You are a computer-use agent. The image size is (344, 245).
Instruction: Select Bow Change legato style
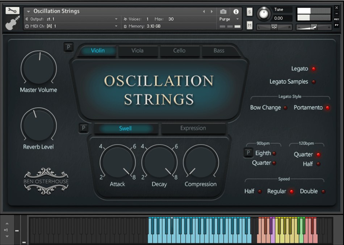[x=286, y=108]
